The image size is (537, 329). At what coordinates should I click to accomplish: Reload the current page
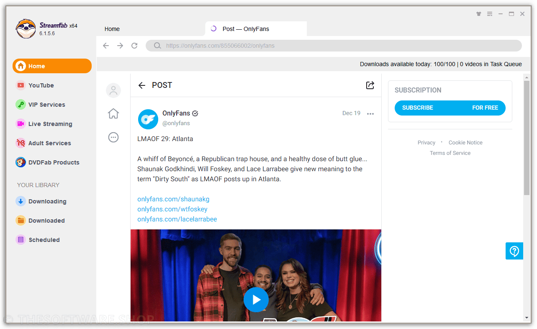click(134, 46)
